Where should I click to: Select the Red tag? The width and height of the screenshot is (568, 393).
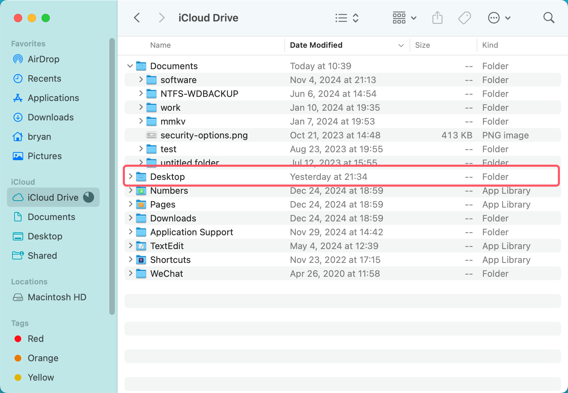[36, 339]
